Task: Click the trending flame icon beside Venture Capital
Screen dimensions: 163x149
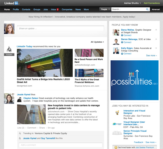Action: pos(20,133)
